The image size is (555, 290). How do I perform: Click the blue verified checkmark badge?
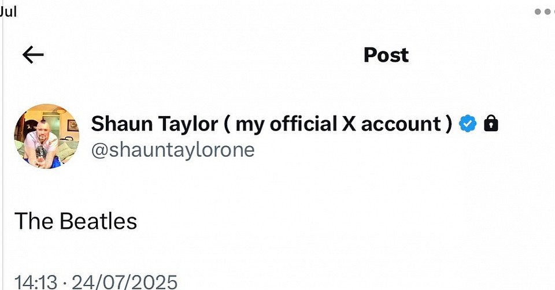468,123
